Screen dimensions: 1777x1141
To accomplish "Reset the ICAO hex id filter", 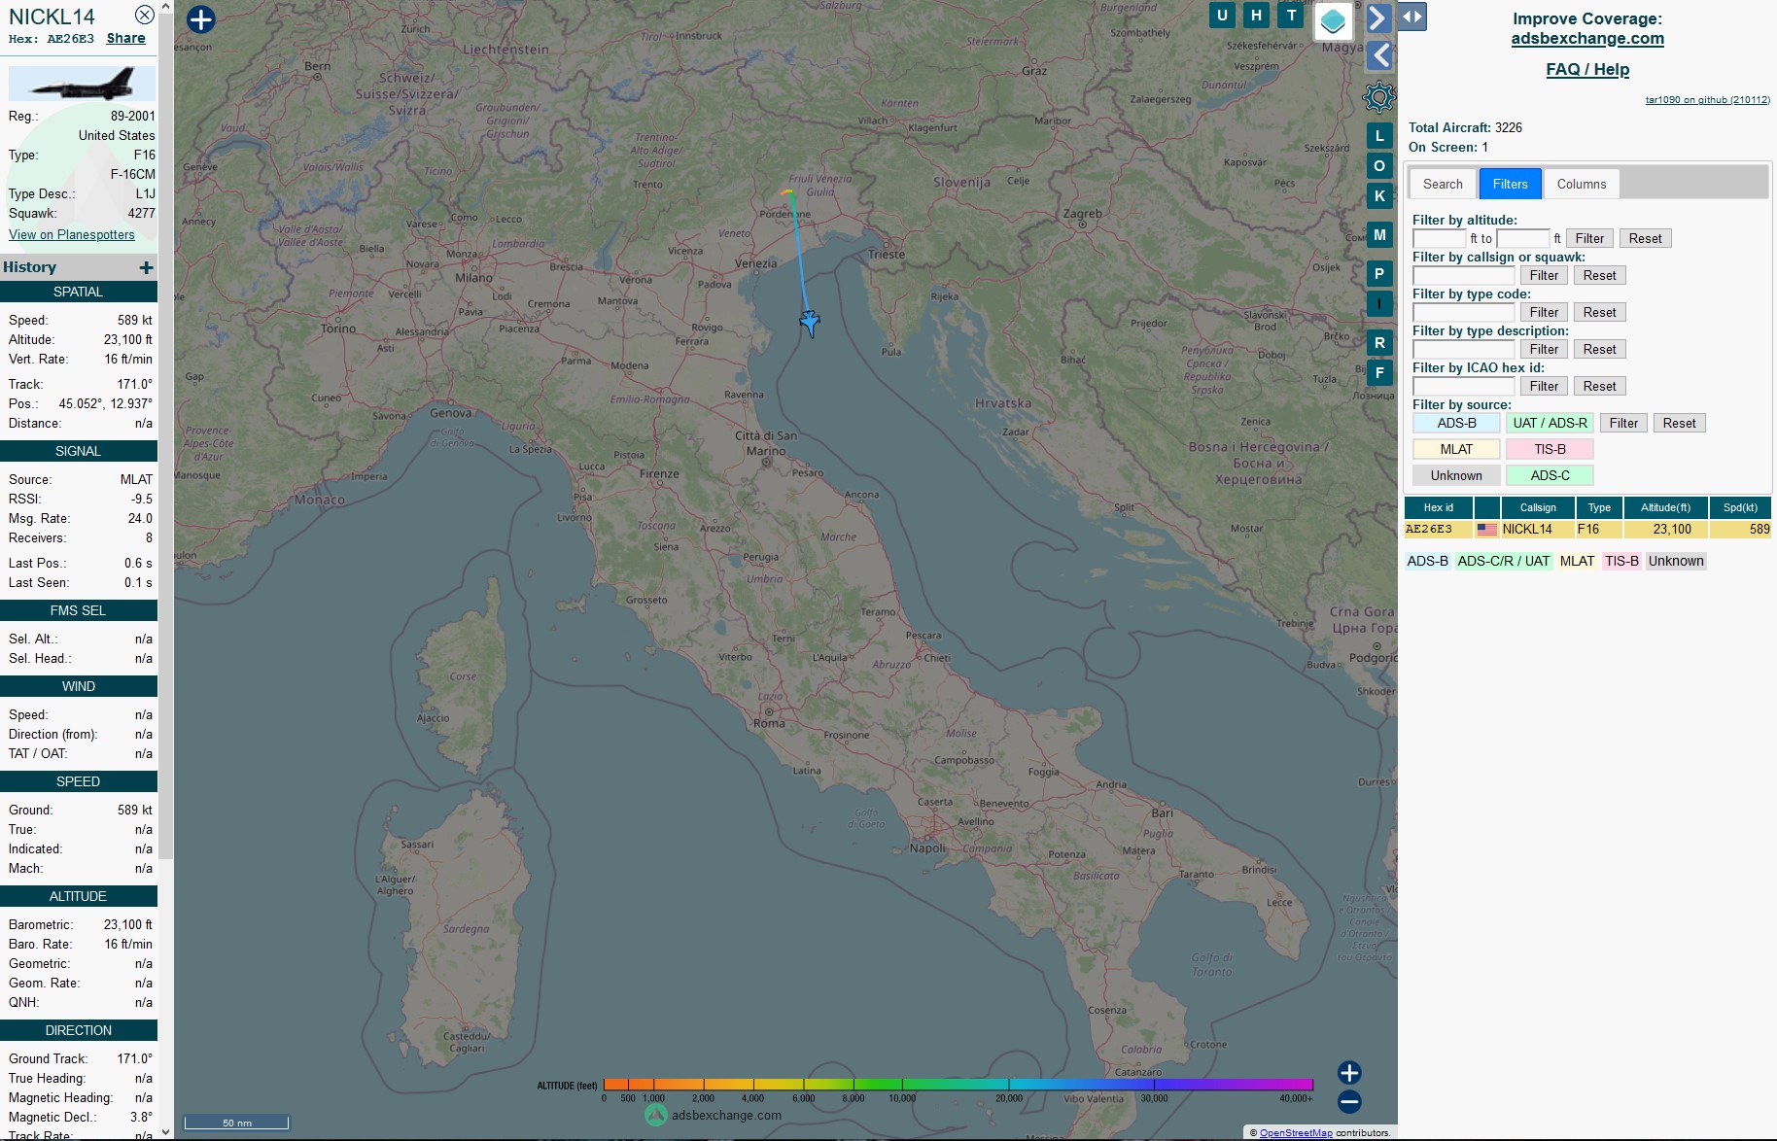I will [x=1599, y=386].
